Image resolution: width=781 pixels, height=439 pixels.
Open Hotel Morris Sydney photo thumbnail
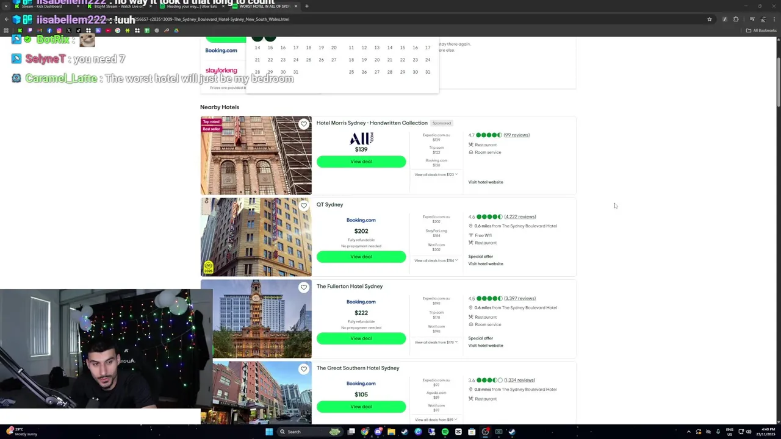[256, 155]
